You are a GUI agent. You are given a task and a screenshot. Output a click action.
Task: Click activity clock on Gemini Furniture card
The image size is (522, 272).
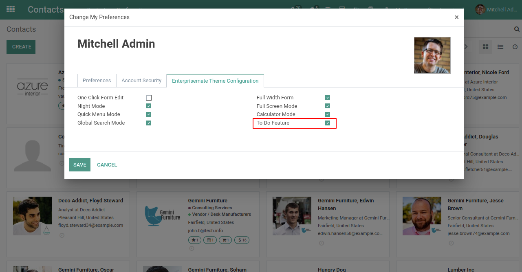[191, 248]
